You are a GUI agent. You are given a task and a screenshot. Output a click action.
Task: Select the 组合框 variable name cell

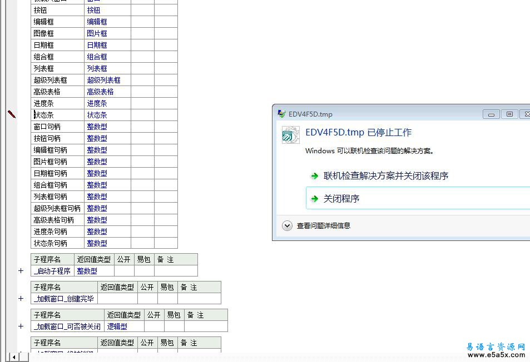(x=57, y=57)
